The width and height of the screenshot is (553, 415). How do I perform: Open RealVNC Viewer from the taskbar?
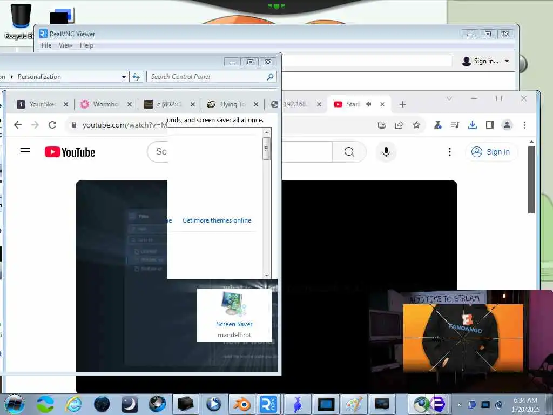(268, 404)
